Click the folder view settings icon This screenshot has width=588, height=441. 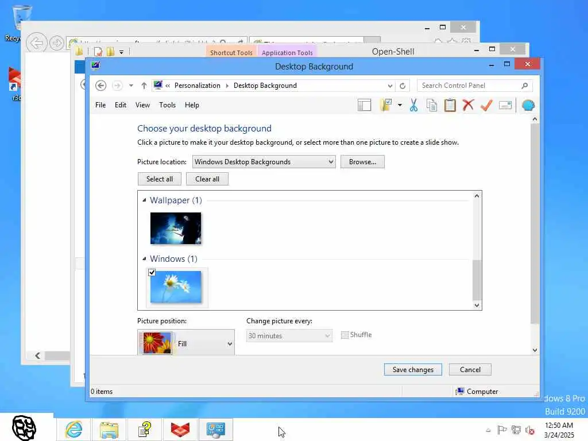point(386,106)
